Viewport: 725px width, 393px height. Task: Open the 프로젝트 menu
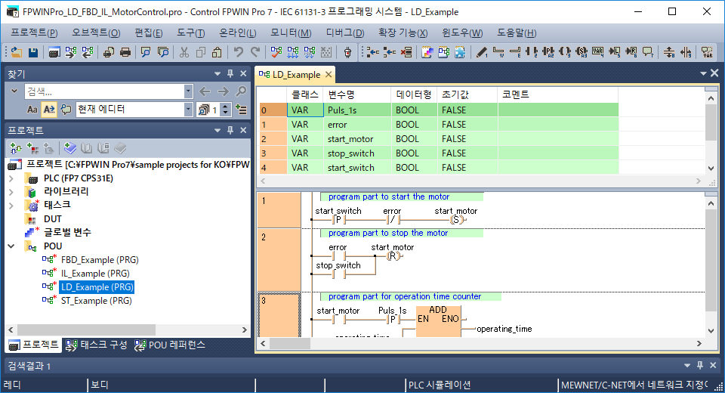34,32
